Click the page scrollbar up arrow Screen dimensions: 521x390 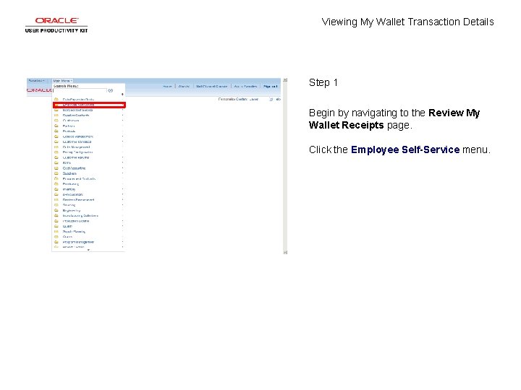coord(285,80)
